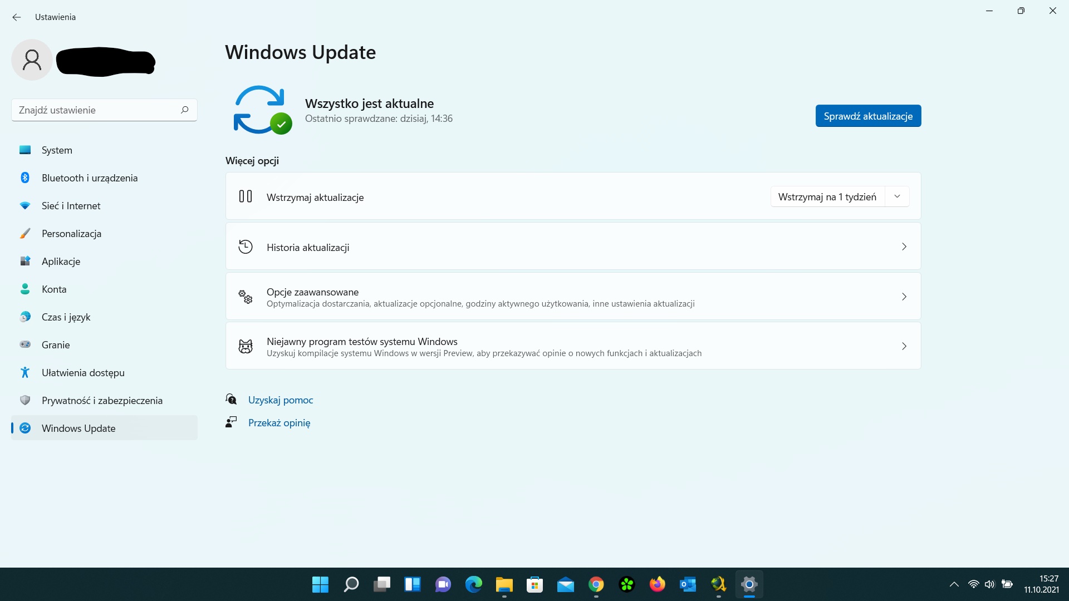The height and width of the screenshot is (601, 1069).
Task: Open Widgets from taskbar
Action: [x=413, y=584]
